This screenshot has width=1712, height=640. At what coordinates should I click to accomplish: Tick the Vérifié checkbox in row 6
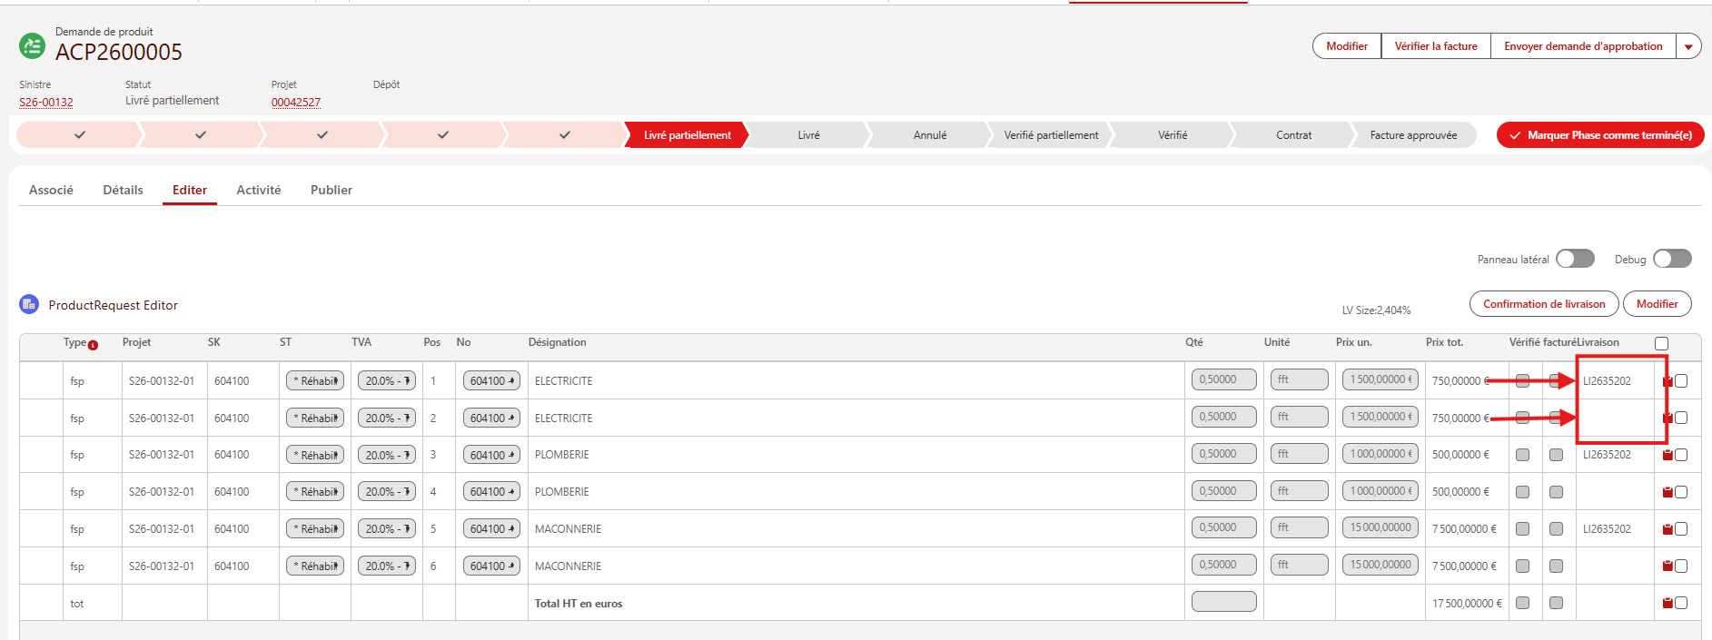(1523, 566)
